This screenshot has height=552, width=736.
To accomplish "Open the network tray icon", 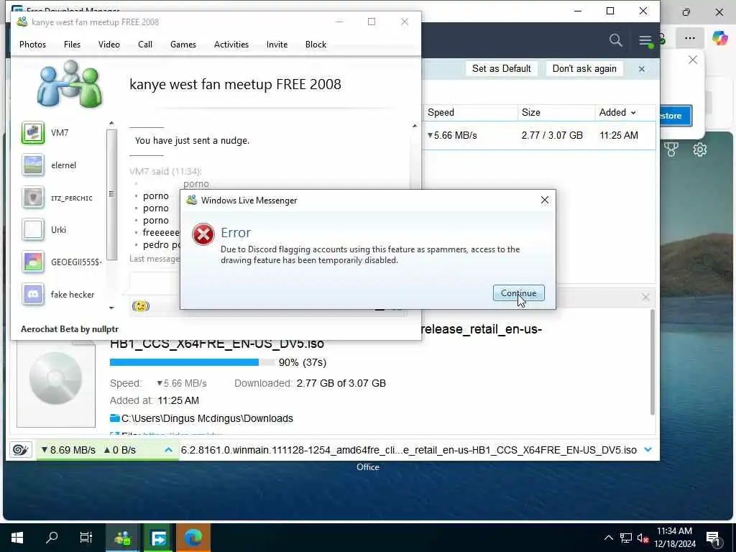I will (x=626, y=538).
